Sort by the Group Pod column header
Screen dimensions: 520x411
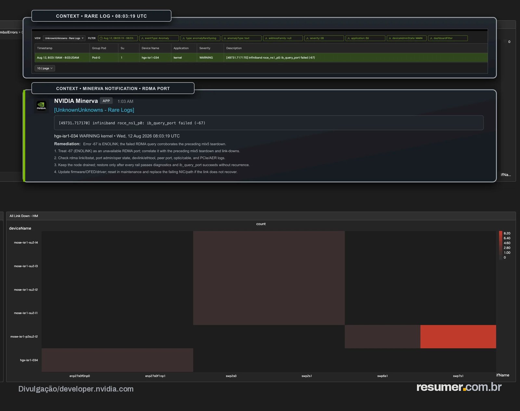click(99, 48)
